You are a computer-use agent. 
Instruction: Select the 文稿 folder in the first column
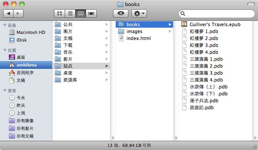click(x=81, y=38)
